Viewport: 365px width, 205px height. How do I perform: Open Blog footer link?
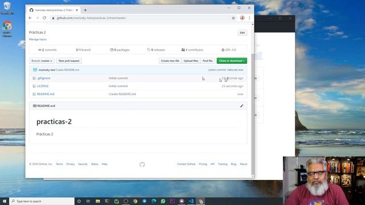point(233,164)
